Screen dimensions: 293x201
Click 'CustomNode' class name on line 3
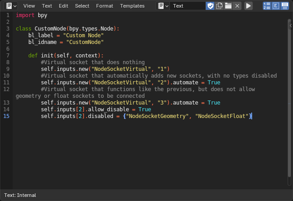(50, 29)
